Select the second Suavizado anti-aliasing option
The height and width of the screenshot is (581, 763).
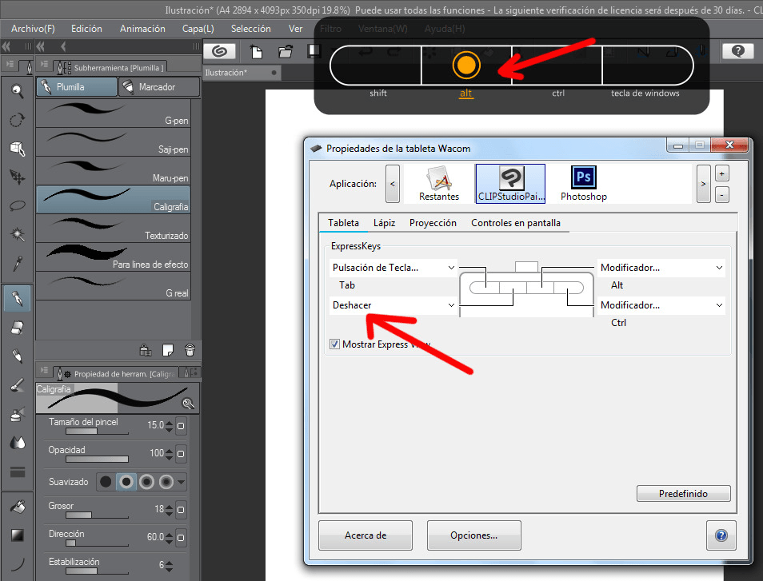coord(126,482)
